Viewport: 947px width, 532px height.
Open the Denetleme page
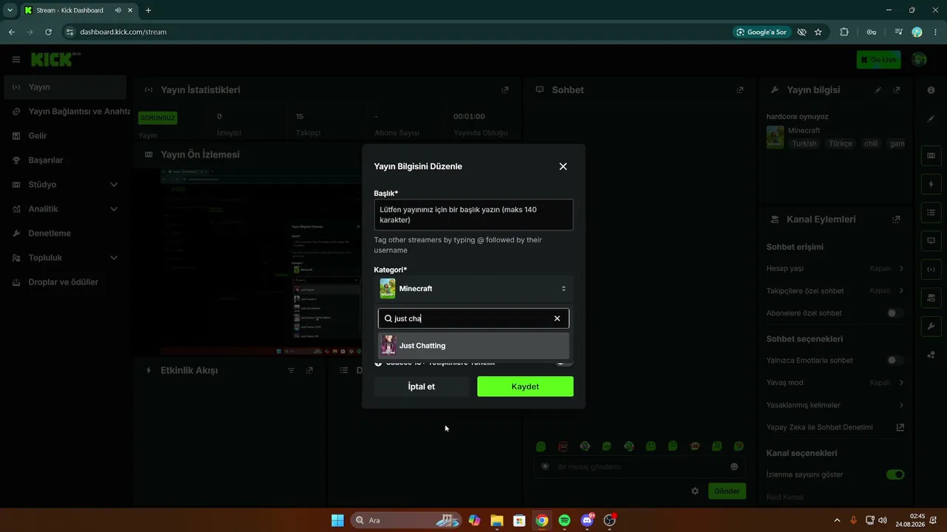coord(65,233)
